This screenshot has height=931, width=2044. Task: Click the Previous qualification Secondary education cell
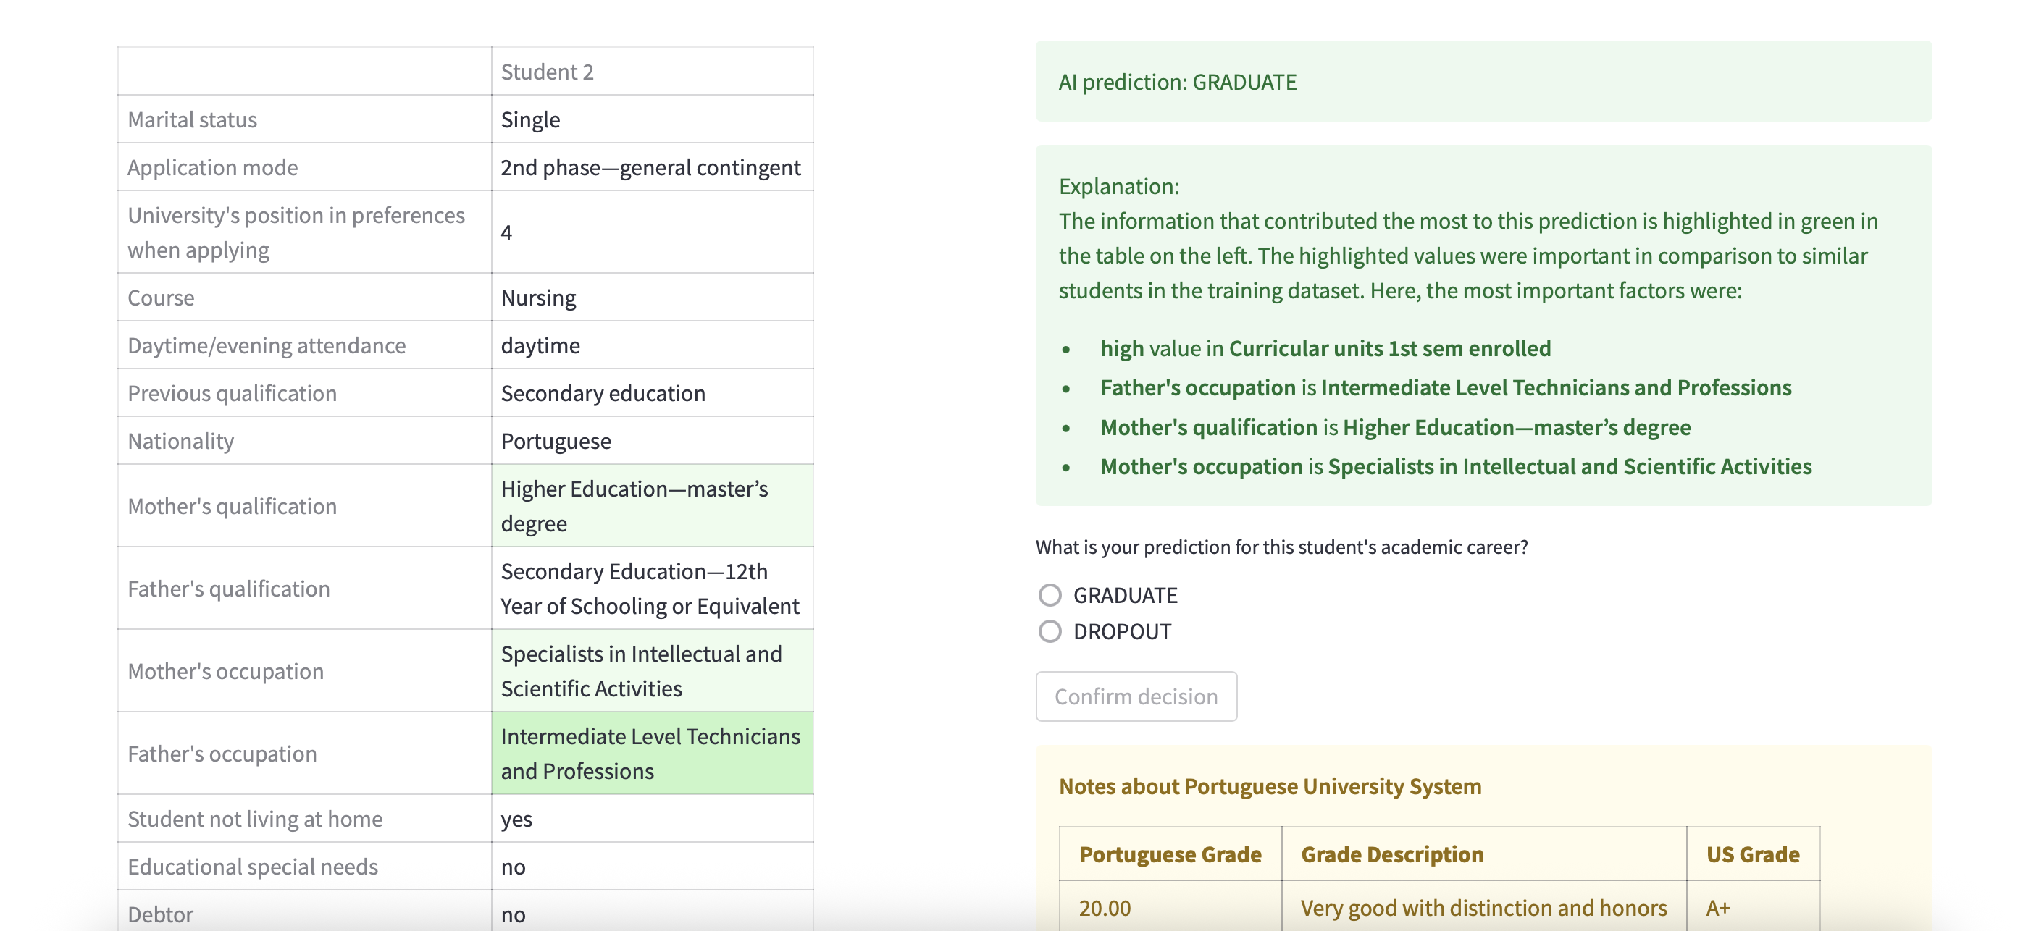(x=602, y=393)
